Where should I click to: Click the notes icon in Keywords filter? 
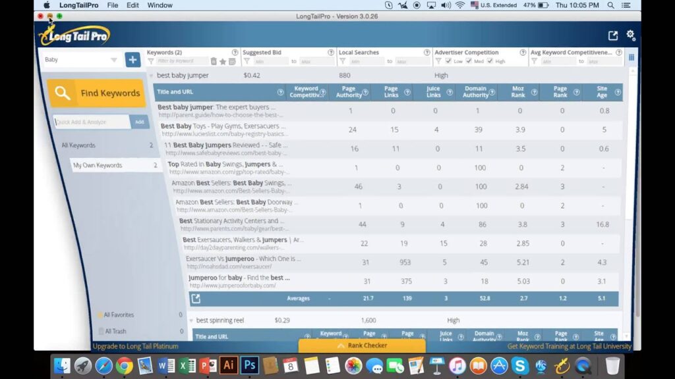(x=232, y=61)
